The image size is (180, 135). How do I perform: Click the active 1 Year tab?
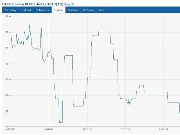pyautogui.click(x=58, y=10)
